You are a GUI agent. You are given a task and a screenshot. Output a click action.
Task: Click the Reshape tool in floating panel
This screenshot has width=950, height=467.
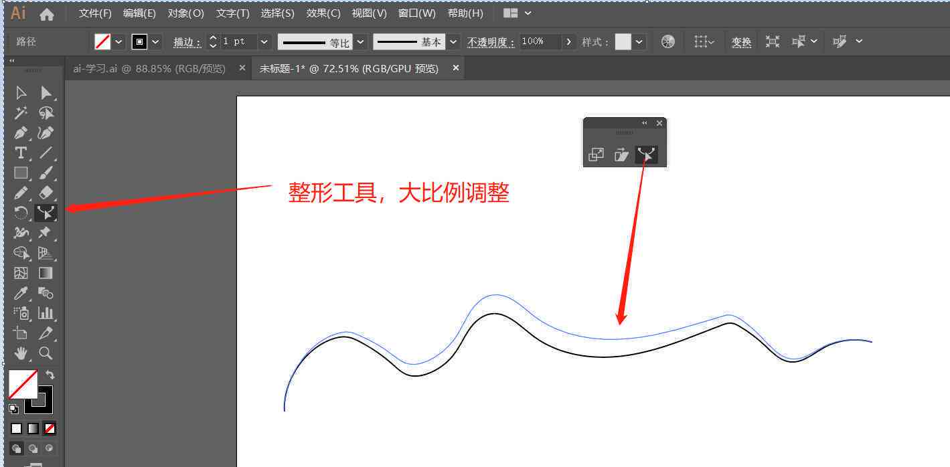(646, 155)
